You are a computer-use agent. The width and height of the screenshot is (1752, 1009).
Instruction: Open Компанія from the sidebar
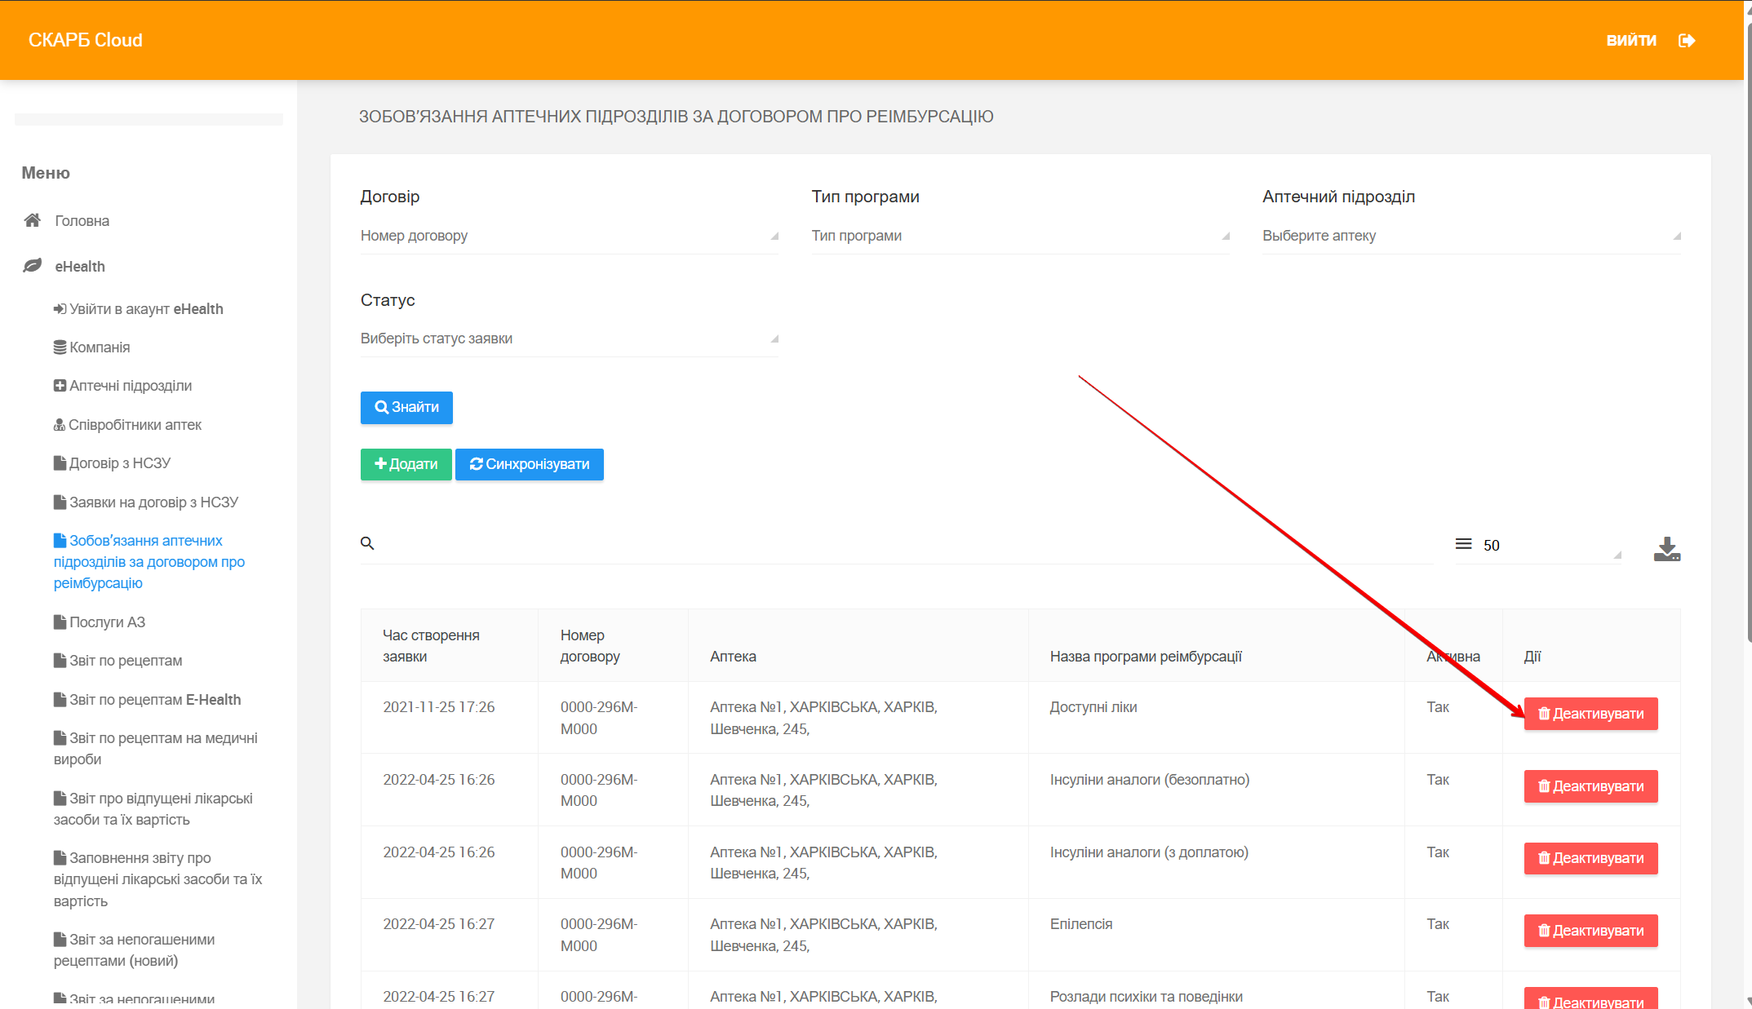click(99, 347)
